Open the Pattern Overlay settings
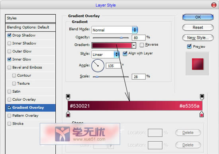The width and height of the screenshot is (219, 154). [25, 116]
